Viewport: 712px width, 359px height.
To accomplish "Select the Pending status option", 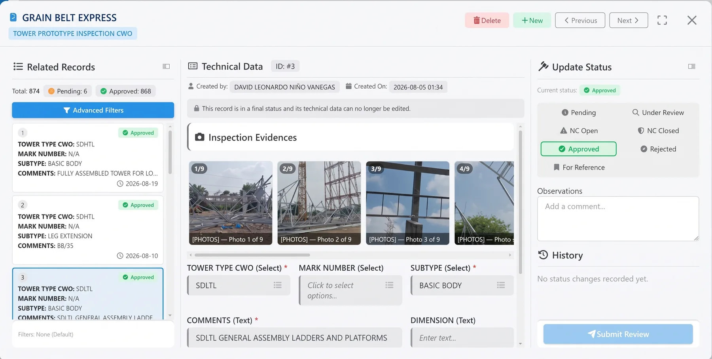I will (x=579, y=112).
